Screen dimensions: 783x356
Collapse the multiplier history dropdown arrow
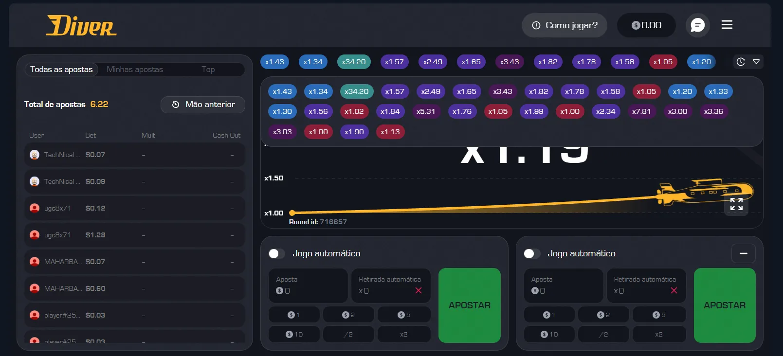pyautogui.click(x=756, y=62)
